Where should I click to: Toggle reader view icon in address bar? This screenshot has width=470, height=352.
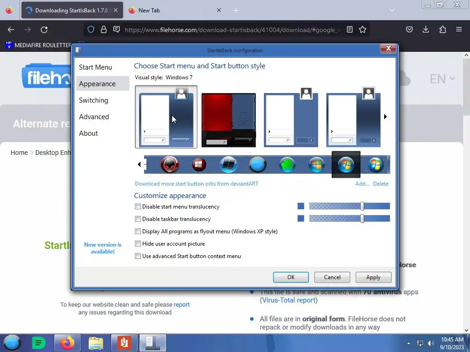pyautogui.click(x=349, y=29)
